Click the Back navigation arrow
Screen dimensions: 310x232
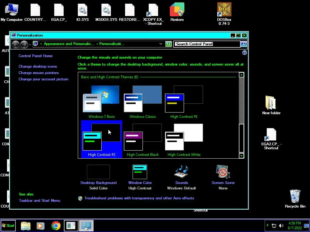click(16, 44)
